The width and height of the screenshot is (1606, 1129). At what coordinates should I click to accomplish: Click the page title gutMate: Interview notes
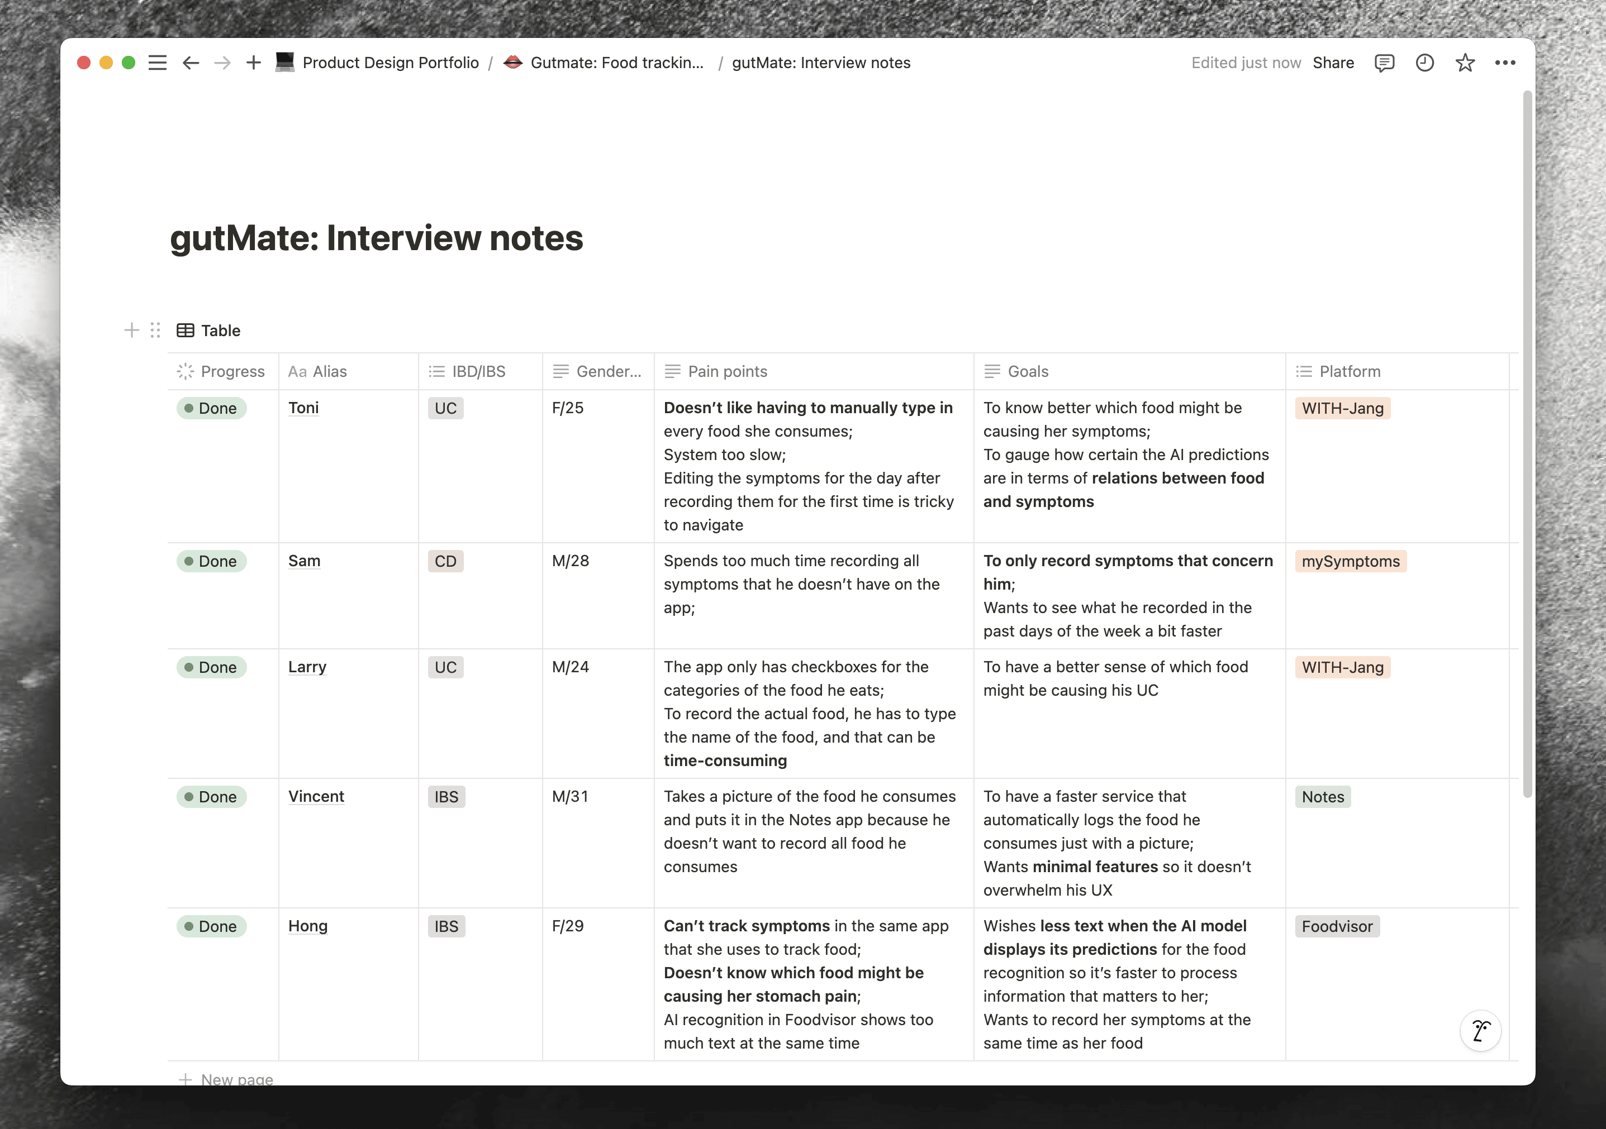pyautogui.click(x=376, y=238)
